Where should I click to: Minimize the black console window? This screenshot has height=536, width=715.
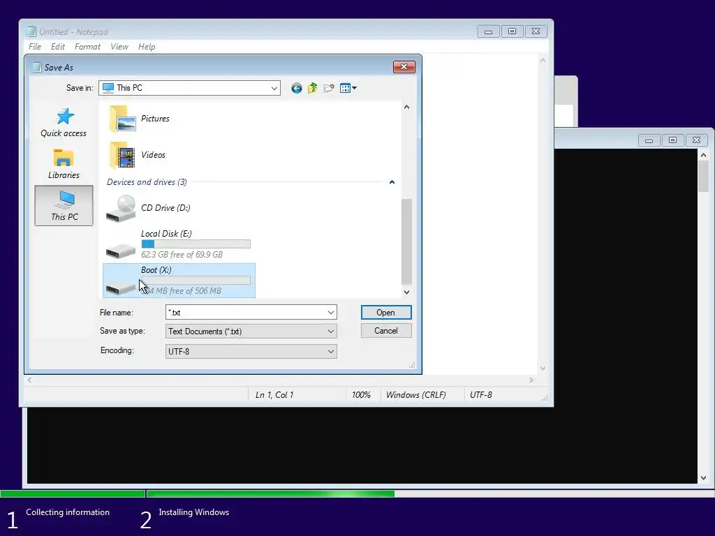point(649,140)
